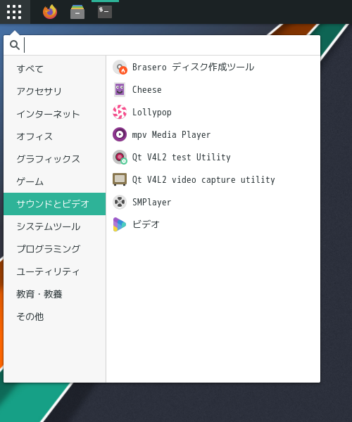352x422 pixels.
Task: Open the terminal panel icon
Action: tap(105, 12)
